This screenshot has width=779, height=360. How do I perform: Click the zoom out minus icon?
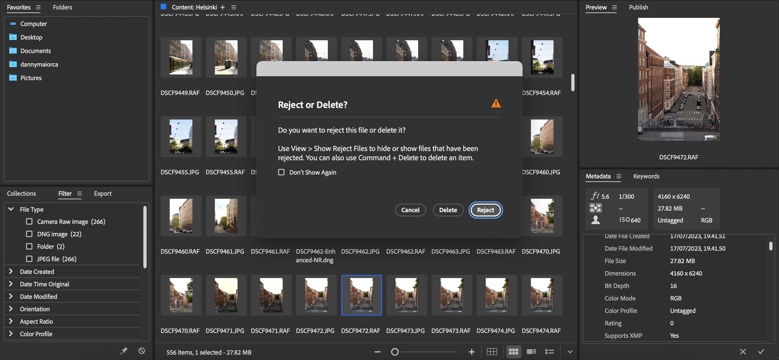(377, 352)
